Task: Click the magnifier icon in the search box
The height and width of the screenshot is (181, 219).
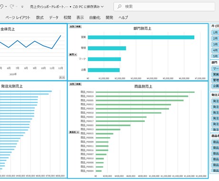Action: click(x=119, y=7)
